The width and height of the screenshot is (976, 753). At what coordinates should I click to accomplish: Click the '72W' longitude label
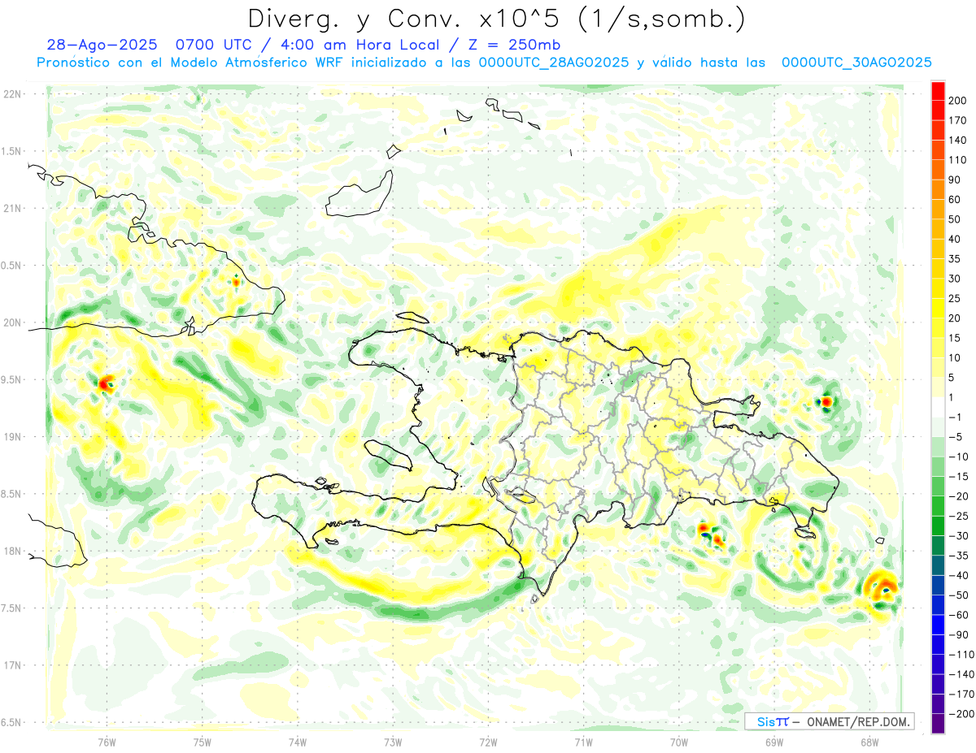488,741
